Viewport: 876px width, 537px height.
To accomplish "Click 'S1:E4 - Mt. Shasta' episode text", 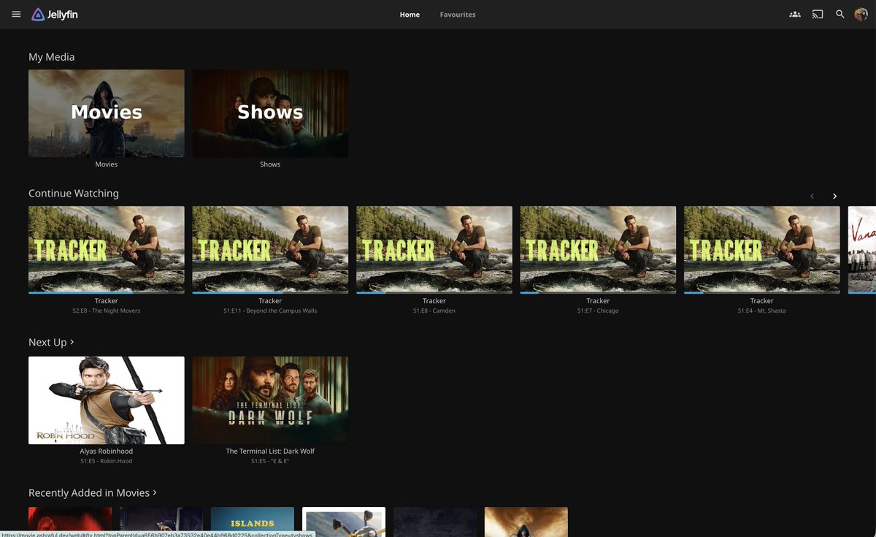I will (762, 311).
